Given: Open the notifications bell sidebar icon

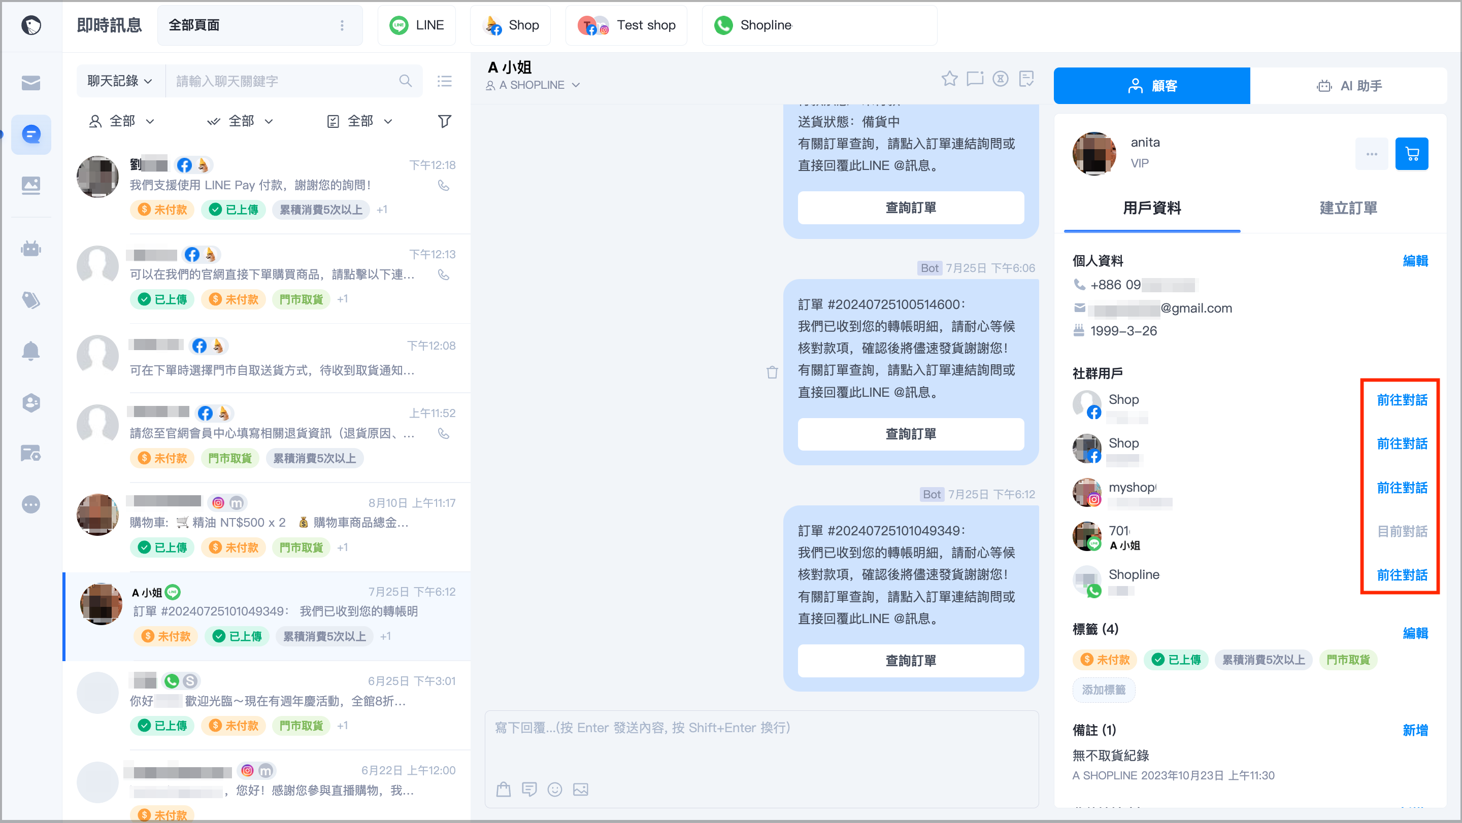Looking at the screenshot, I should (30, 351).
